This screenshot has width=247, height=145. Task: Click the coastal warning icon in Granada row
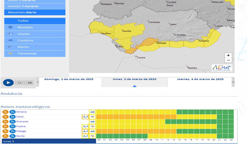[92, 122]
